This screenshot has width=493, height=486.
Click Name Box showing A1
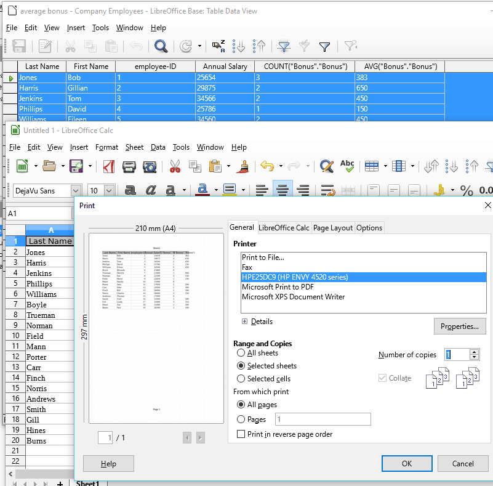(39, 214)
